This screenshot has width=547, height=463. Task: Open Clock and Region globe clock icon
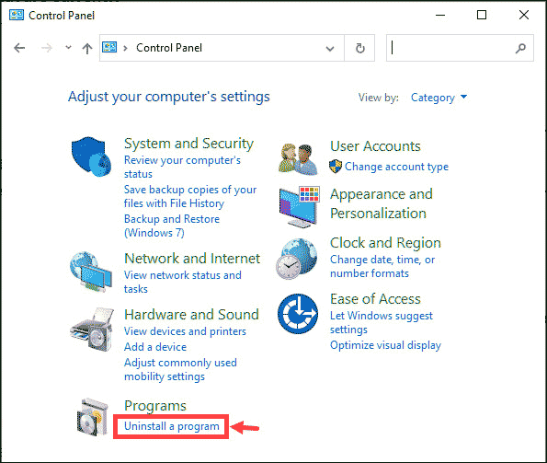click(x=297, y=259)
